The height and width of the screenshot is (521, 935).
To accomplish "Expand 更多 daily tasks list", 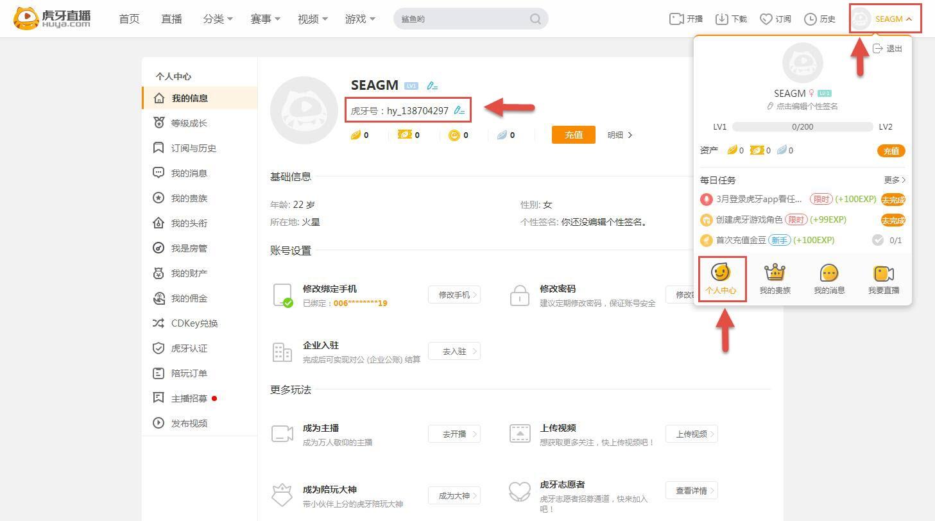I will (x=894, y=180).
